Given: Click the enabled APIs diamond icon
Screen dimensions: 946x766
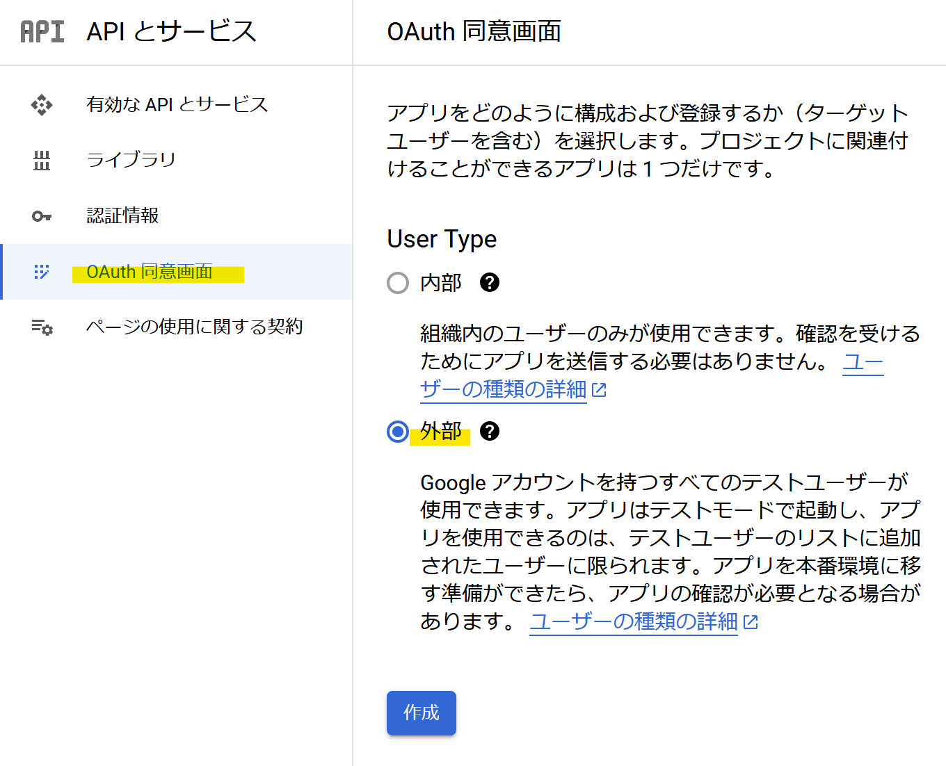Looking at the screenshot, I should (42, 105).
